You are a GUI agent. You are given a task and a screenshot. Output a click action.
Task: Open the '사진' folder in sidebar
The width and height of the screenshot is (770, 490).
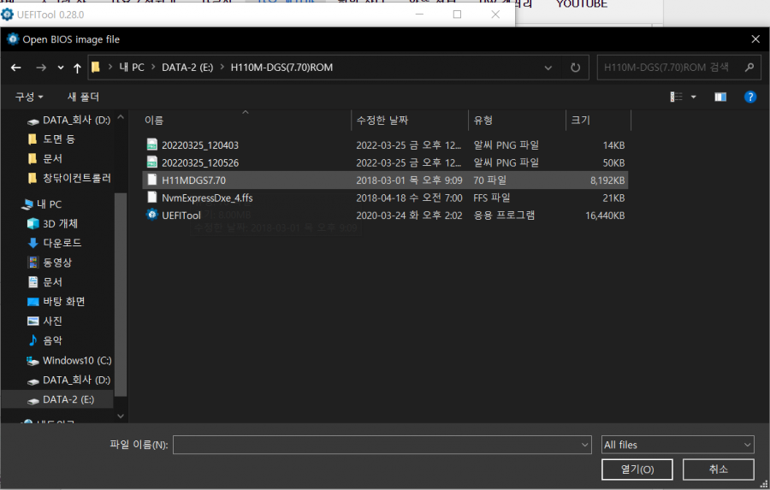(52, 321)
